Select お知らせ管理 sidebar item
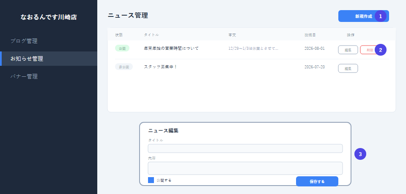The height and width of the screenshot is (194, 406). point(48,59)
